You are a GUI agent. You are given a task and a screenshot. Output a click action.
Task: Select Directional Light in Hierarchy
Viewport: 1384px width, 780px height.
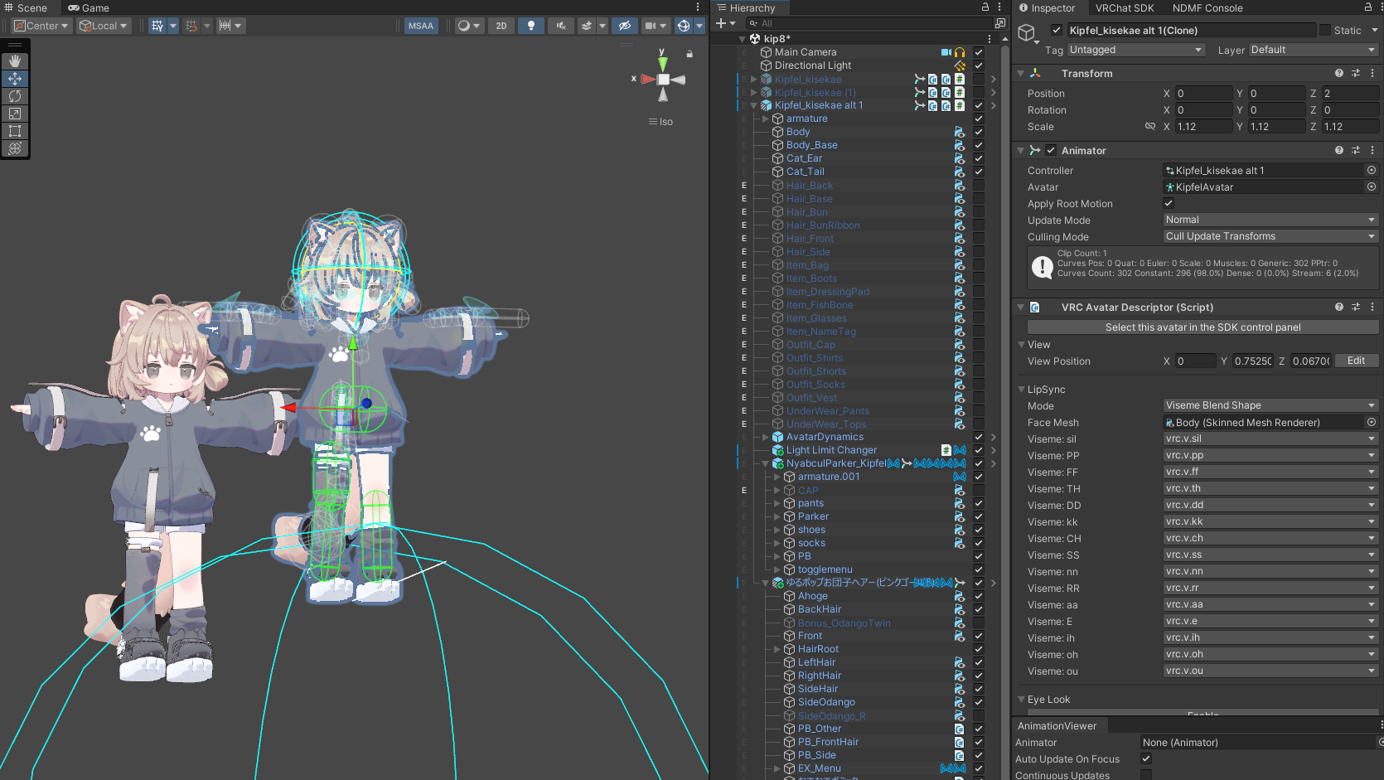point(813,65)
